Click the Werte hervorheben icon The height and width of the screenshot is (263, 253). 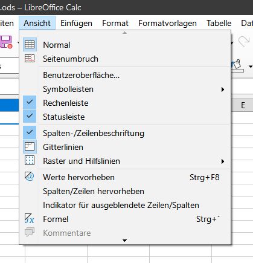coord(30,177)
